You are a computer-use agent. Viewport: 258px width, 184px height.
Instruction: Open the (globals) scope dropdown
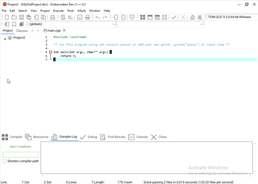click(72, 24)
